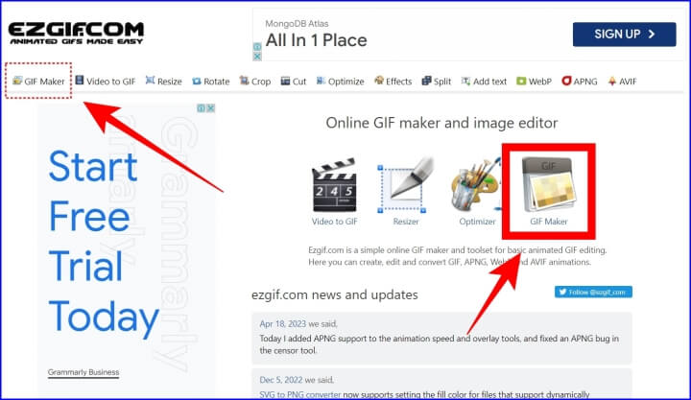Select Rotate in the navigation bar

pos(210,82)
